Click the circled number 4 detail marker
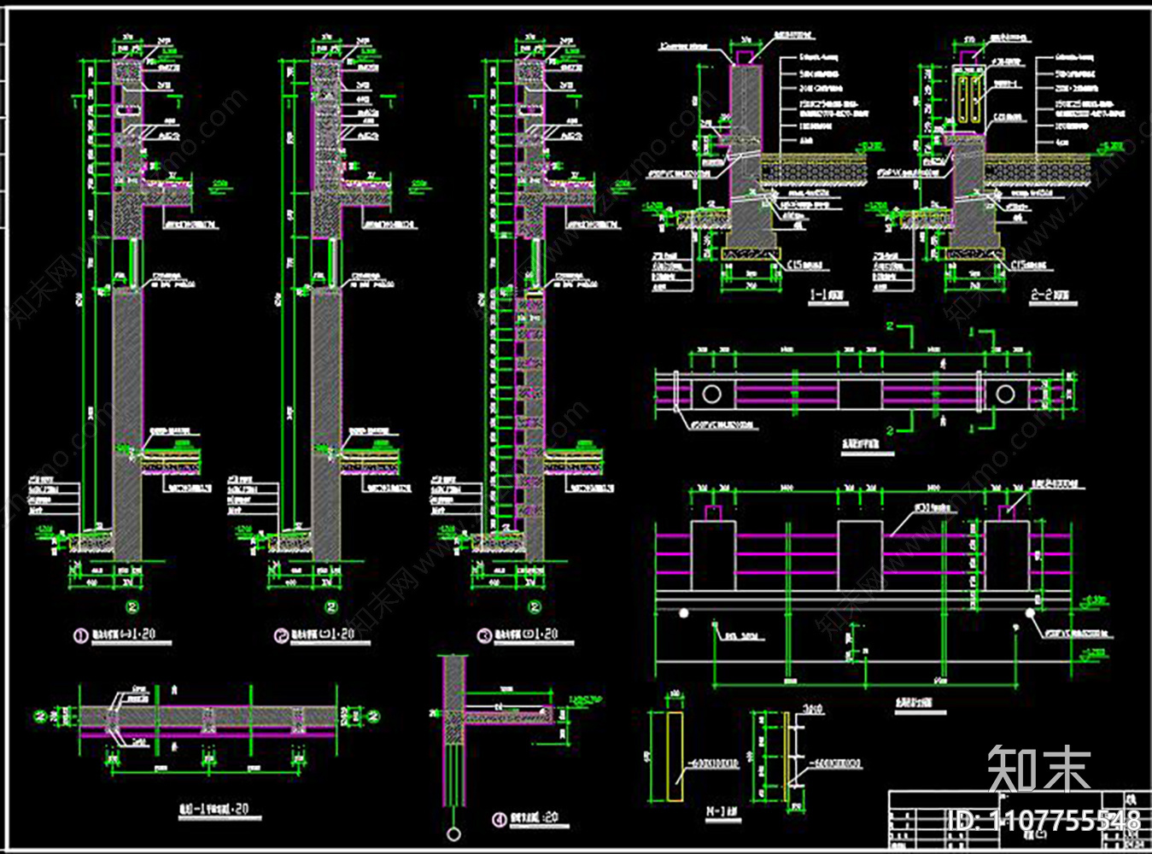The width and height of the screenshot is (1152, 854). coord(500,819)
